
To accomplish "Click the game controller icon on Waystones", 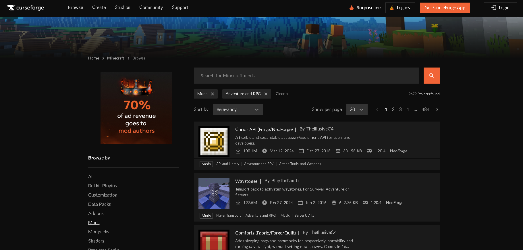I will pos(365,203).
